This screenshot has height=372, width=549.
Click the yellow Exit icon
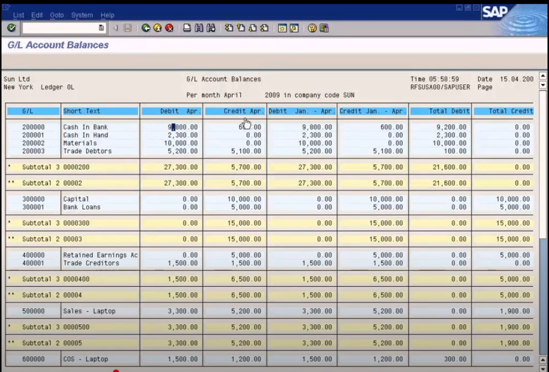(158, 28)
